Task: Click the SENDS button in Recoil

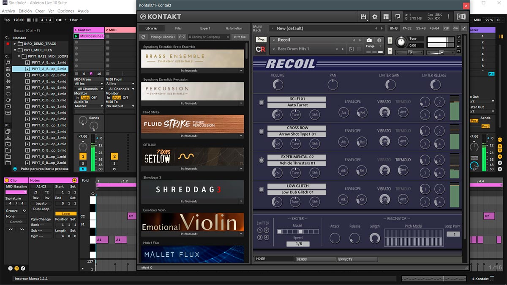Action: pos(315,259)
